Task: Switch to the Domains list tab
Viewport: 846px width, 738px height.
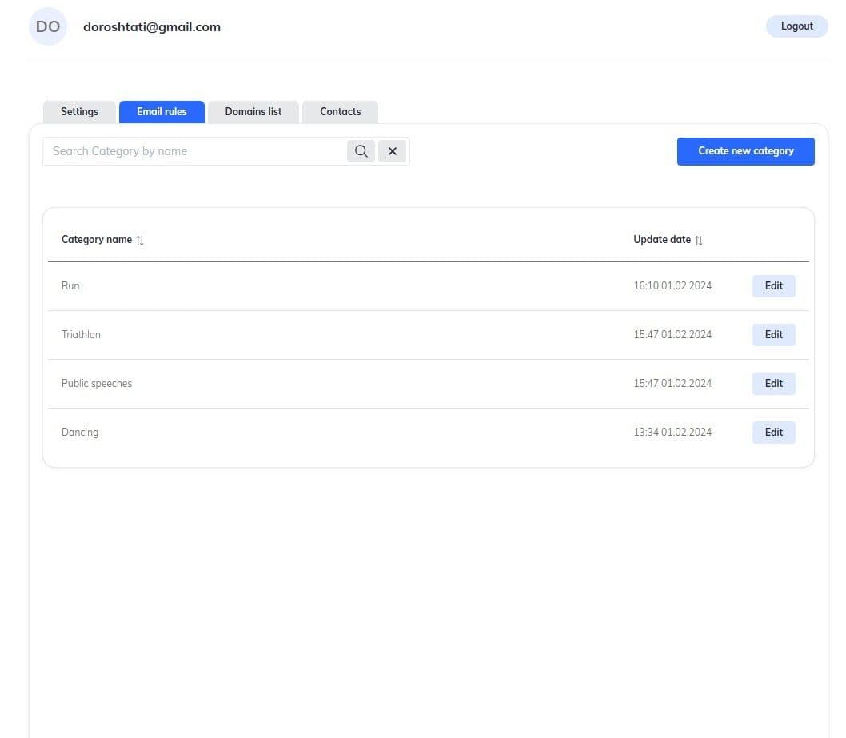Action: point(253,112)
